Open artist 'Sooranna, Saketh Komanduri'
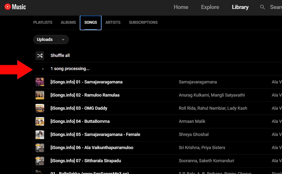The height and width of the screenshot is (174, 282). pyautogui.click(x=206, y=161)
